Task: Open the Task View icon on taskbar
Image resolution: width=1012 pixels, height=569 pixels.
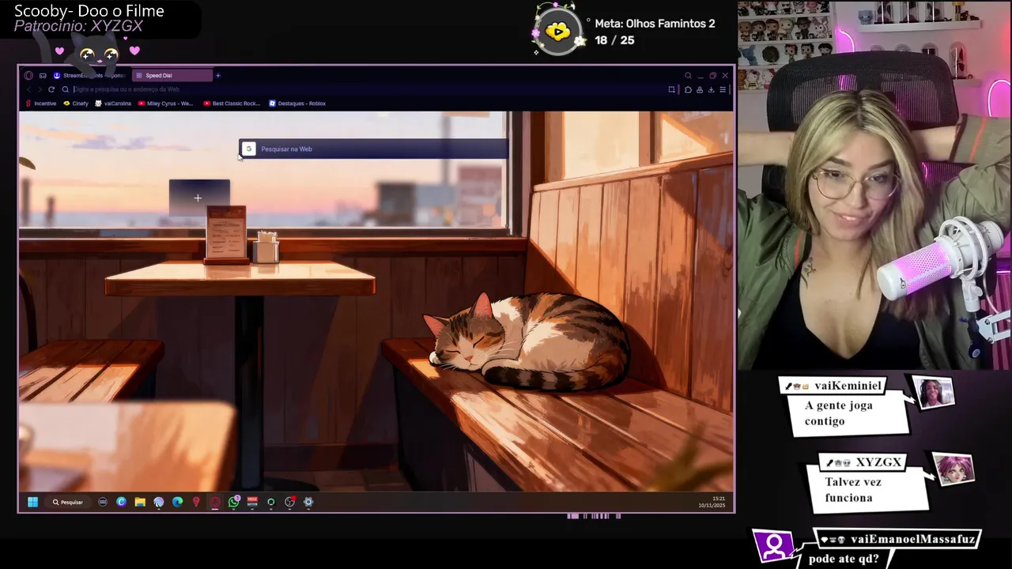Action: [103, 502]
